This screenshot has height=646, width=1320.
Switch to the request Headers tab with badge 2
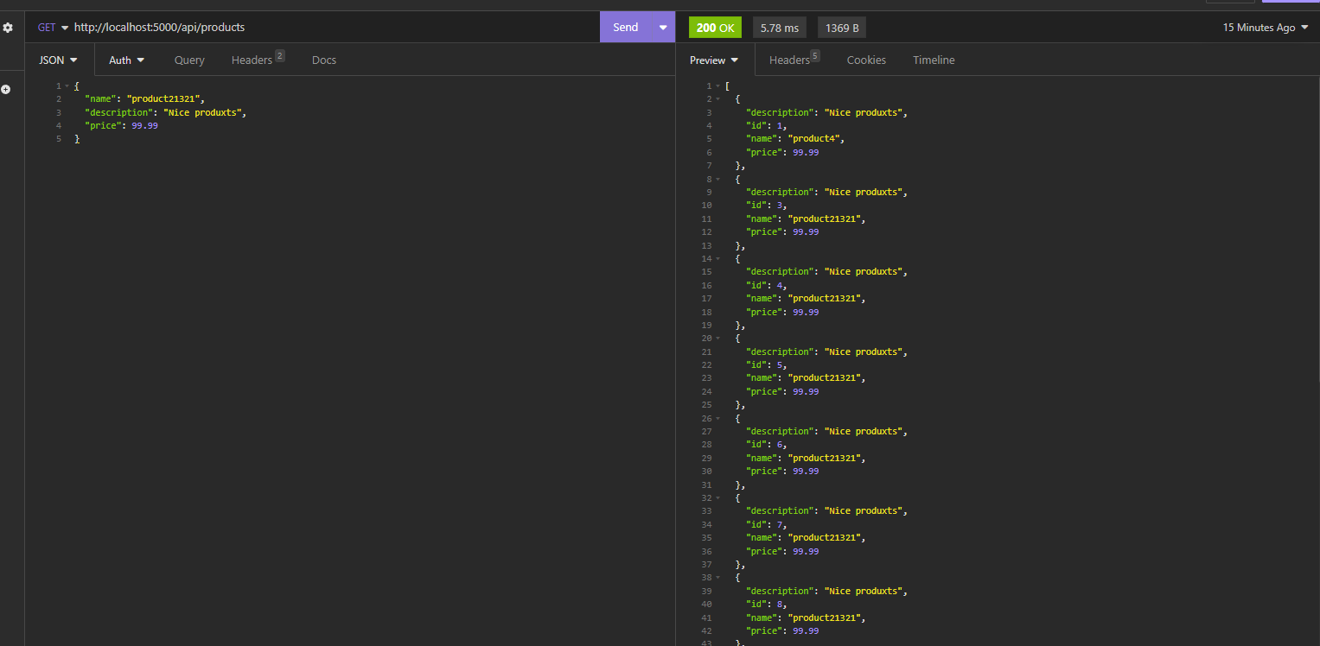click(258, 60)
